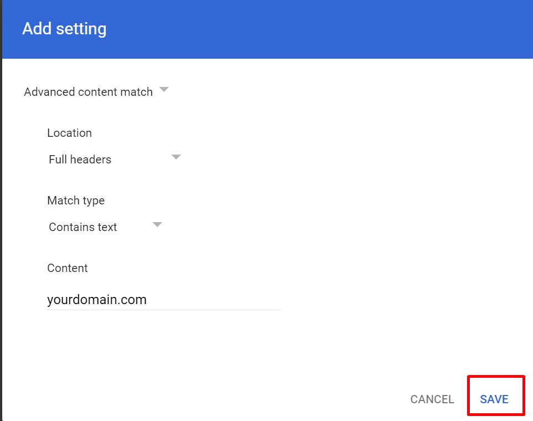Click the Content label above the text field
Image resolution: width=533 pixels, height=421 pixels.
pyautogui.click(x=68, y=268)
